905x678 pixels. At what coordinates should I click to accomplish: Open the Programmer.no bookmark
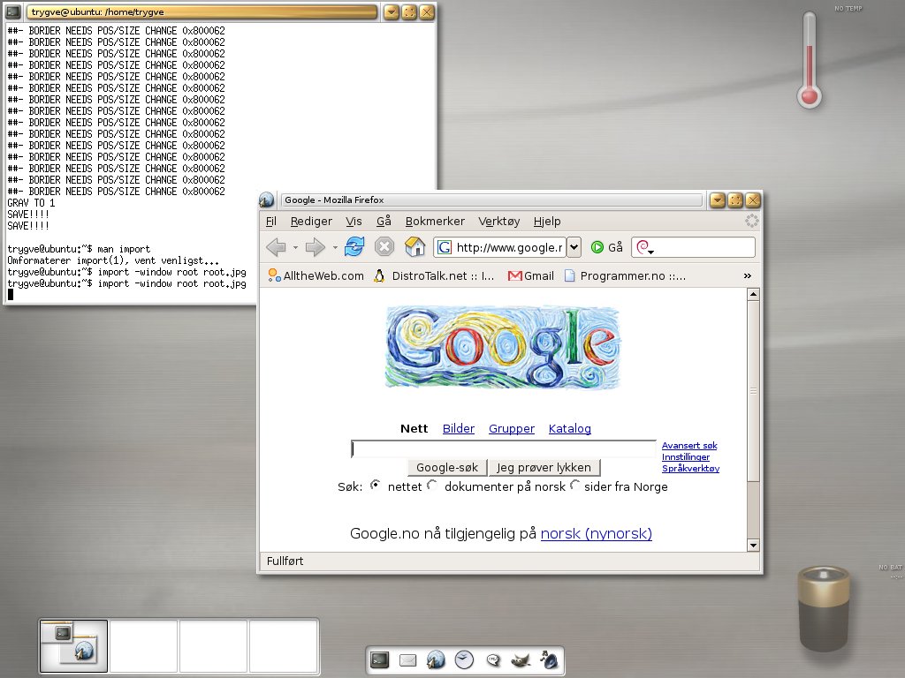[625, 276]
